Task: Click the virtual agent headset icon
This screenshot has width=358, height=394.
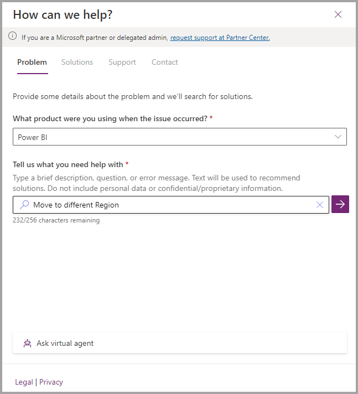Action: point(27,344)
